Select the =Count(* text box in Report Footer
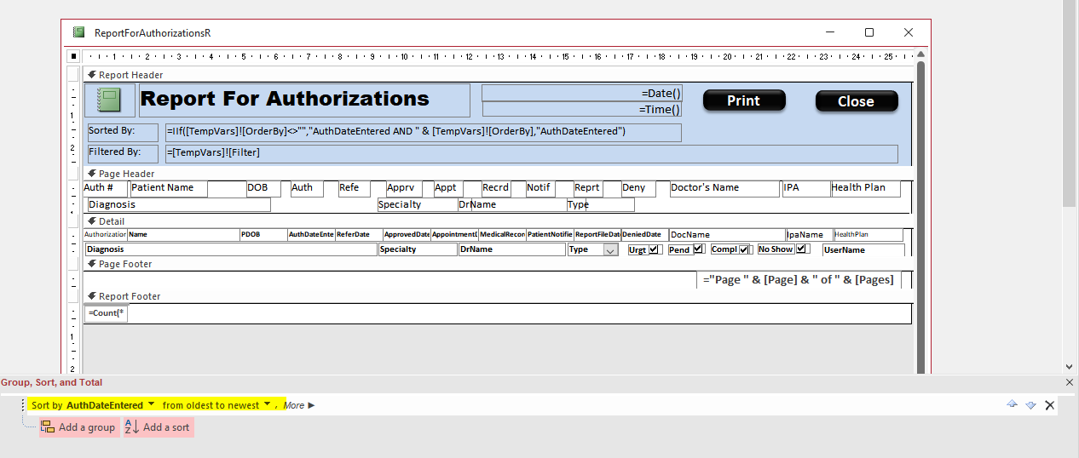Image resolution: width=1079 pixels, height=458 pixels. click(106, 313)
